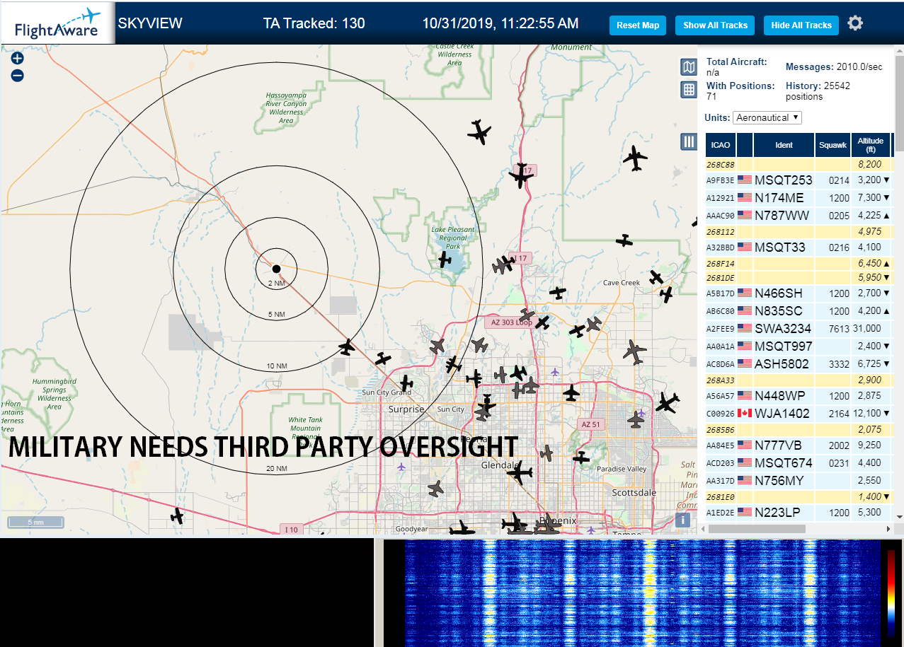The image size is (904, 647).
Task: Select aircraft icon near I-10 shield bottom left
Action: (177, 516)
